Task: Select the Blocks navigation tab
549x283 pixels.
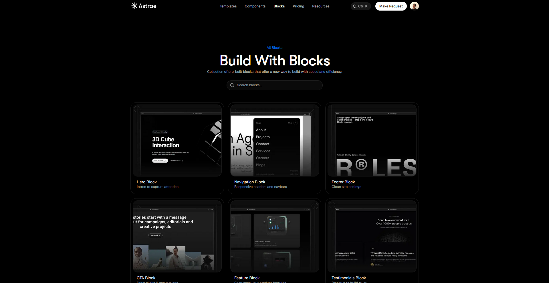Action: pyautogui.click(x=279, y=6)
